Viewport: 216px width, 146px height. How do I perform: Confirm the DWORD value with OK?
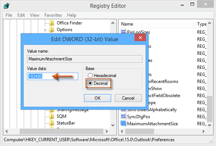click(x=97, y=98)
